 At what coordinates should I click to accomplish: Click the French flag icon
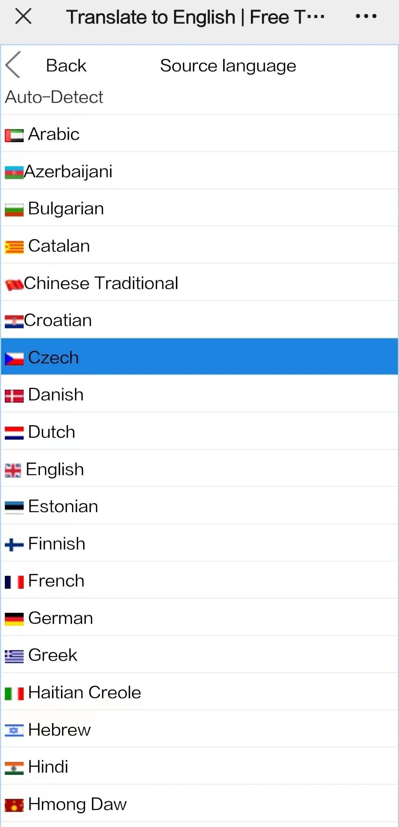[x=14, y=581]
